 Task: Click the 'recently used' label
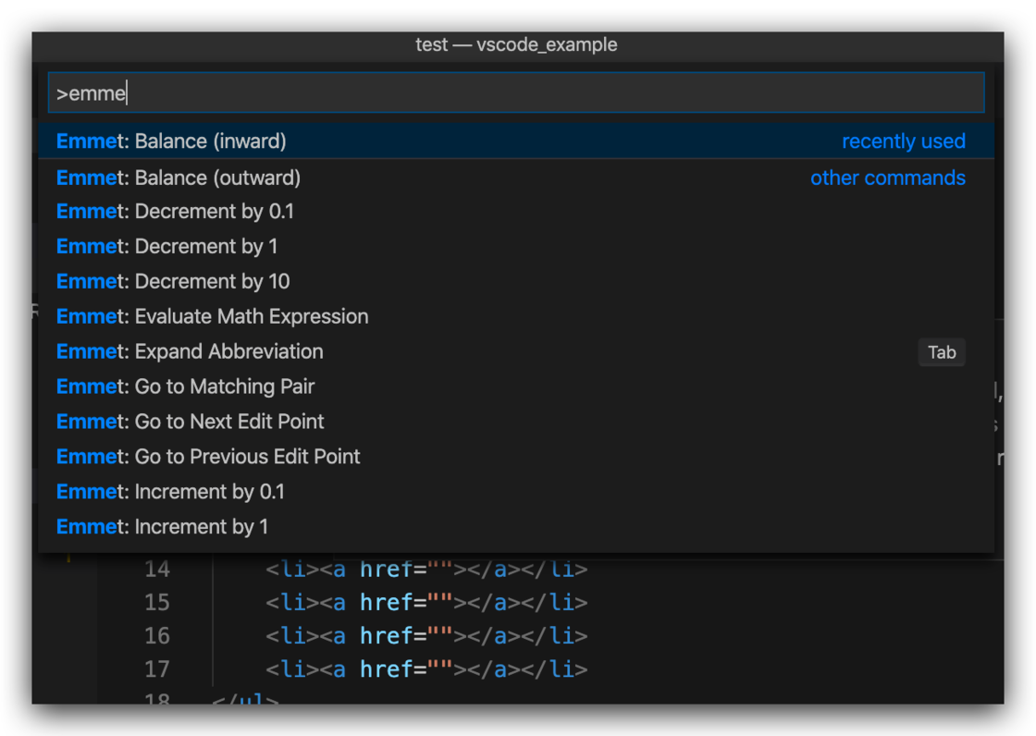point(903,141)
